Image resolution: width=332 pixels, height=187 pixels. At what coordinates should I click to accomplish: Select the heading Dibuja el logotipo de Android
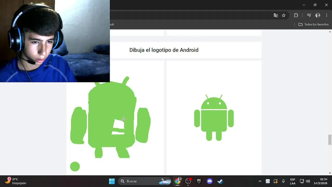click(x=164, y=50)
